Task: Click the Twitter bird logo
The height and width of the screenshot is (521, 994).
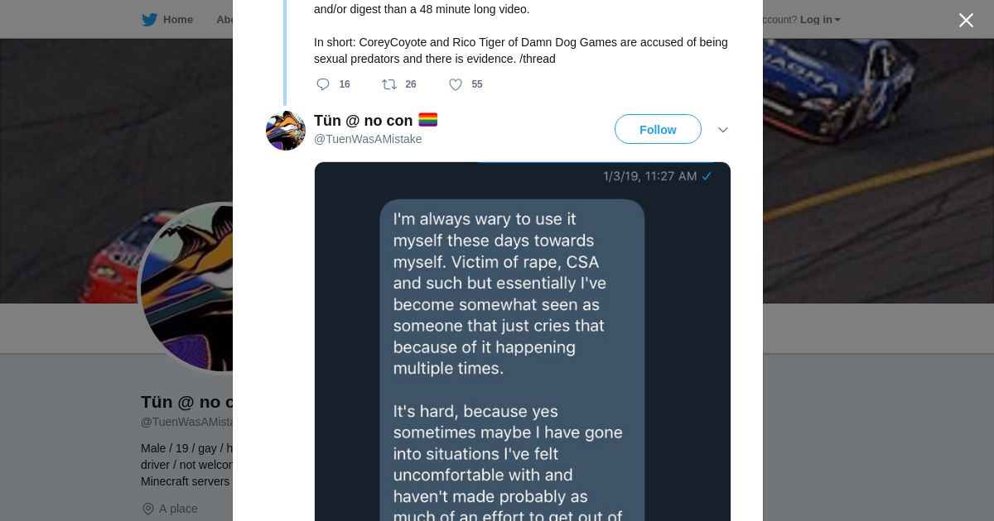Action: 149,20
